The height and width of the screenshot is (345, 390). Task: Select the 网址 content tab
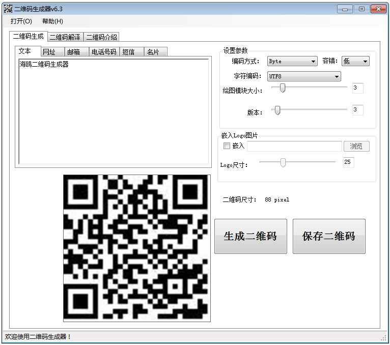tap(52, 52)
